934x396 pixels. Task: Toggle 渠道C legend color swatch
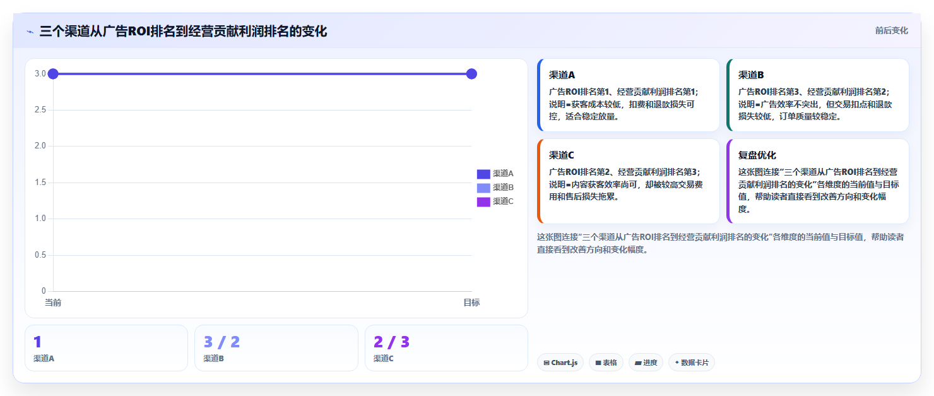[x=483, y=201]
